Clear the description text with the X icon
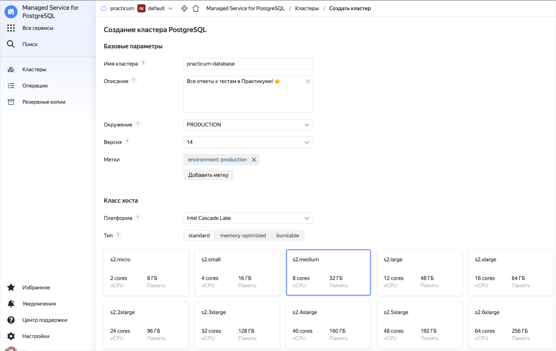 (308, 81)
